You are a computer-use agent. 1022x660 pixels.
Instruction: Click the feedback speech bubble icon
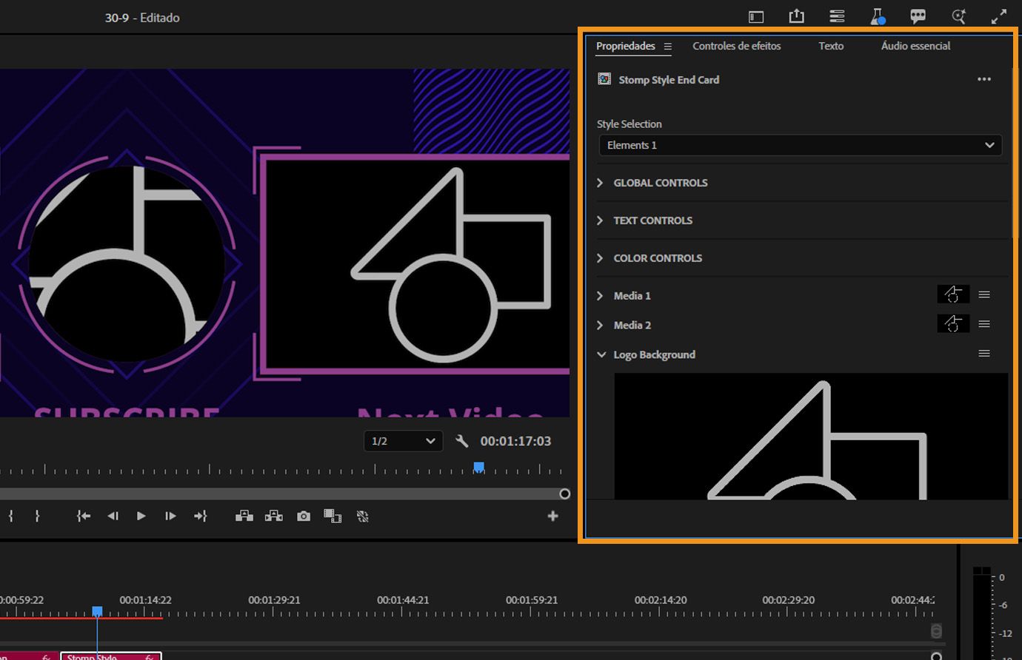coord(918,16)
